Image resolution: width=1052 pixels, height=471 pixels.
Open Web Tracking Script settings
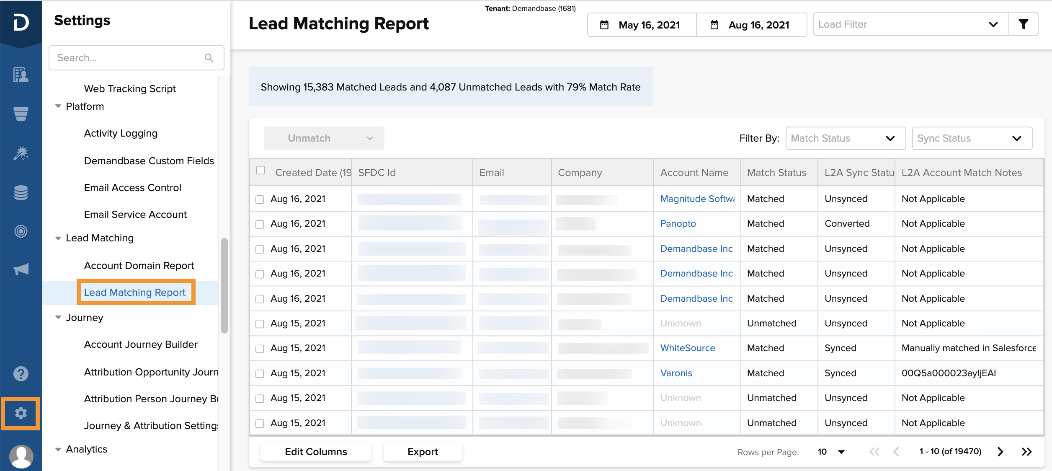130,89
